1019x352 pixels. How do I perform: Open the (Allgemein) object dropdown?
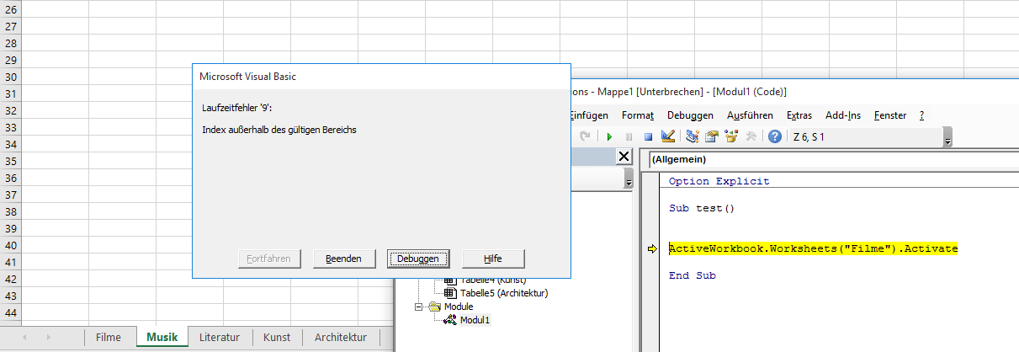833,159
